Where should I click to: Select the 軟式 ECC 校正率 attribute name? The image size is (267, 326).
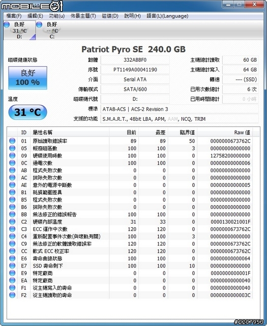[x=51, y=251]
